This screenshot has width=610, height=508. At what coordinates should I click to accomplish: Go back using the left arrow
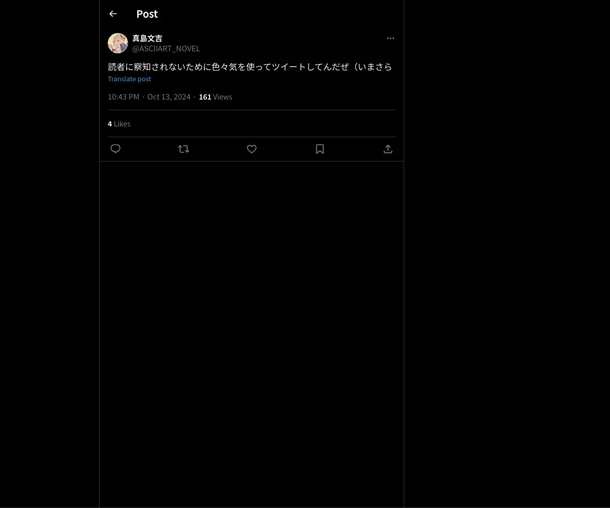[x=113, y=14]
